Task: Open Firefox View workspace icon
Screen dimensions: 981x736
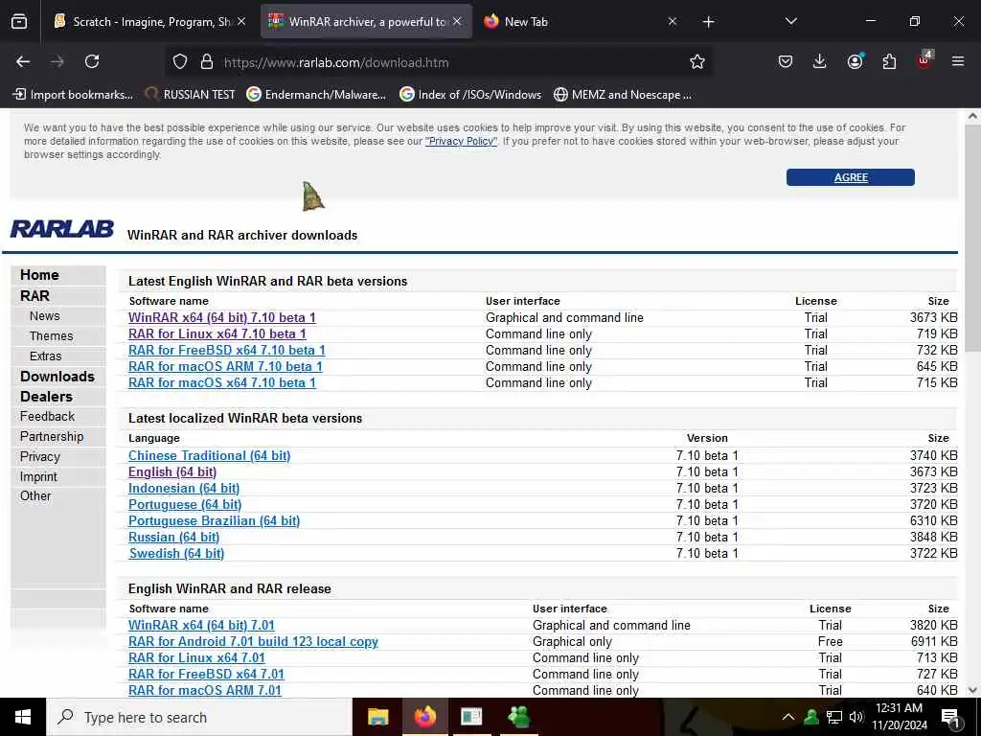Action: 19,22
